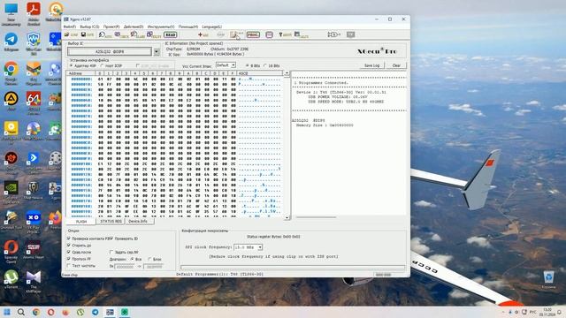Viewport: 566px width, 318px height.
Task: Click the Chrome icon in the taskbar
Action: tap(35, 312)
